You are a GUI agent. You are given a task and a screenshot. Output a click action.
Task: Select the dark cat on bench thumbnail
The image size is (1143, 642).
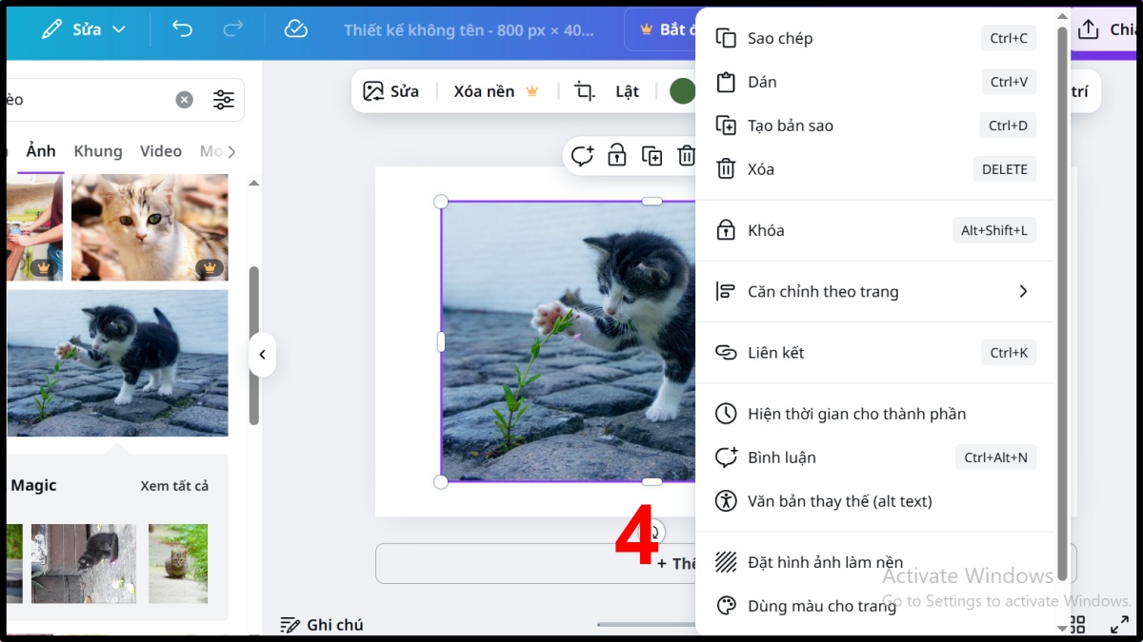coord(84,563)
